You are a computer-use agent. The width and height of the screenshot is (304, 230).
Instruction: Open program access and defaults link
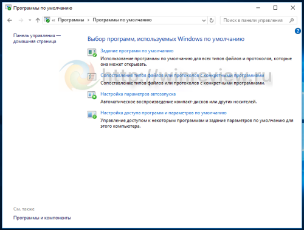point(164,113)
